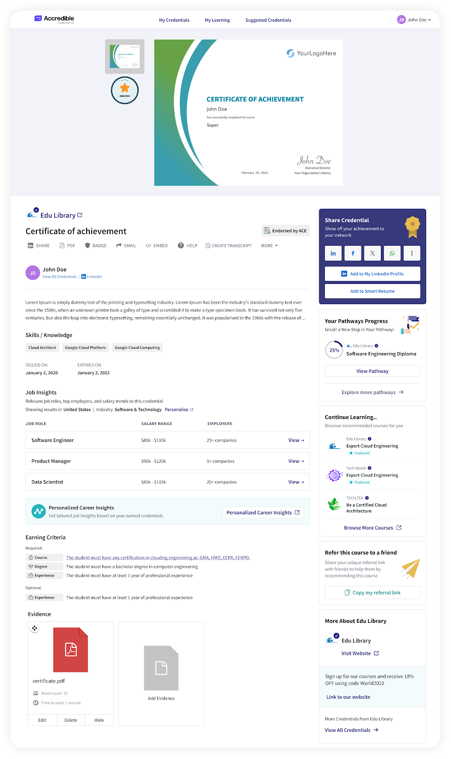The image size is (451, 759).
Task: Download credential as PDF
Action: 67,246
